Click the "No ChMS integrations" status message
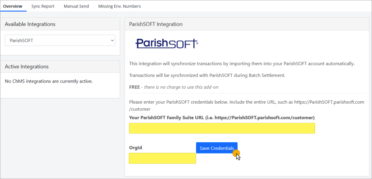This screenshot has height=179, width=372. [x=49, y=81]
